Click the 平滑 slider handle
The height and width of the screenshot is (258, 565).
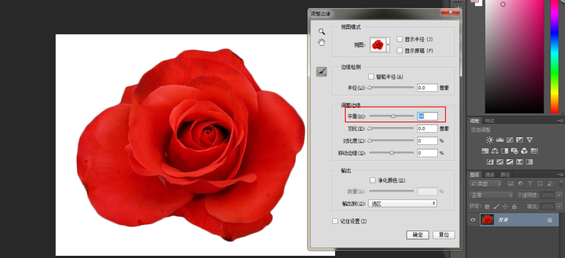click(393, 116)
